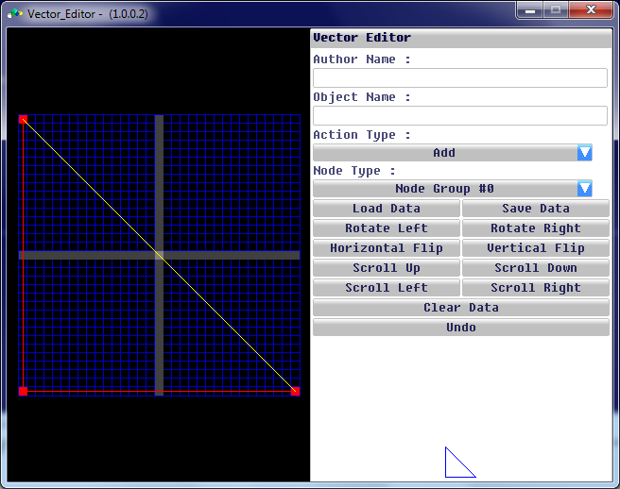Focus the Object Name input box

pyautogui.click(x=459, y=116)
